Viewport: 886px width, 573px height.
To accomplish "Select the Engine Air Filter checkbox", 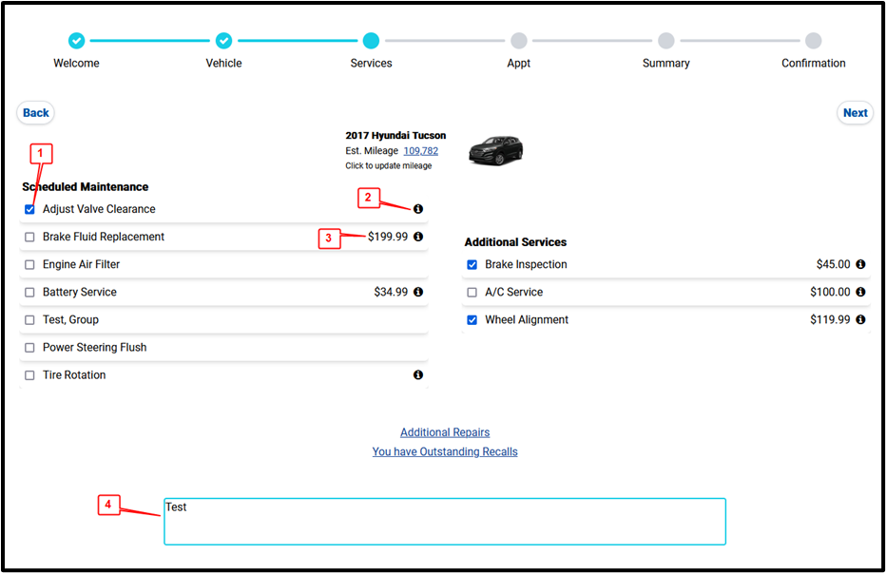I will pos(29,265).
